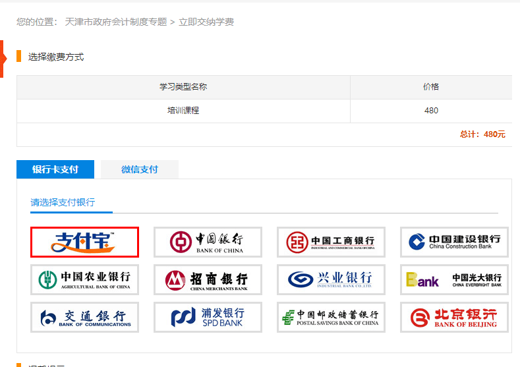
Task: Click the 学习类型名称 column header
Action: pyautogui.click(x=183, y=87)
